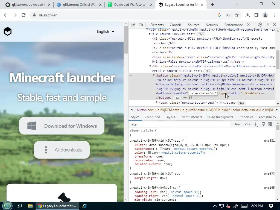Share this page icon
The image size is (280, 210).
pos(228,15)
